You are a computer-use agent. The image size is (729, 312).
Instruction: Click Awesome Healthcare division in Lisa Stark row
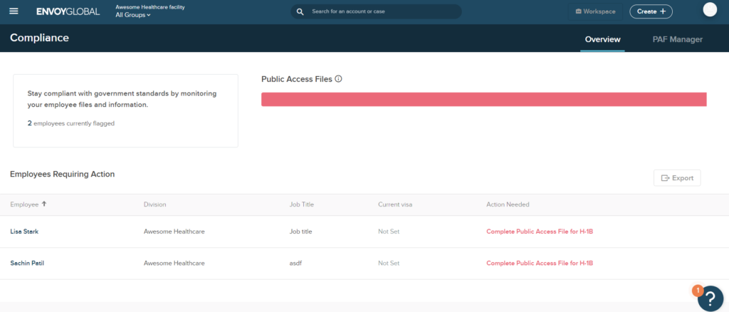point(174,232)
